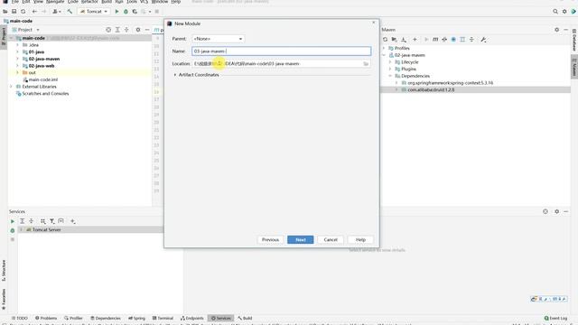Expand Plugins node in Maven panel

click(390, 69)
